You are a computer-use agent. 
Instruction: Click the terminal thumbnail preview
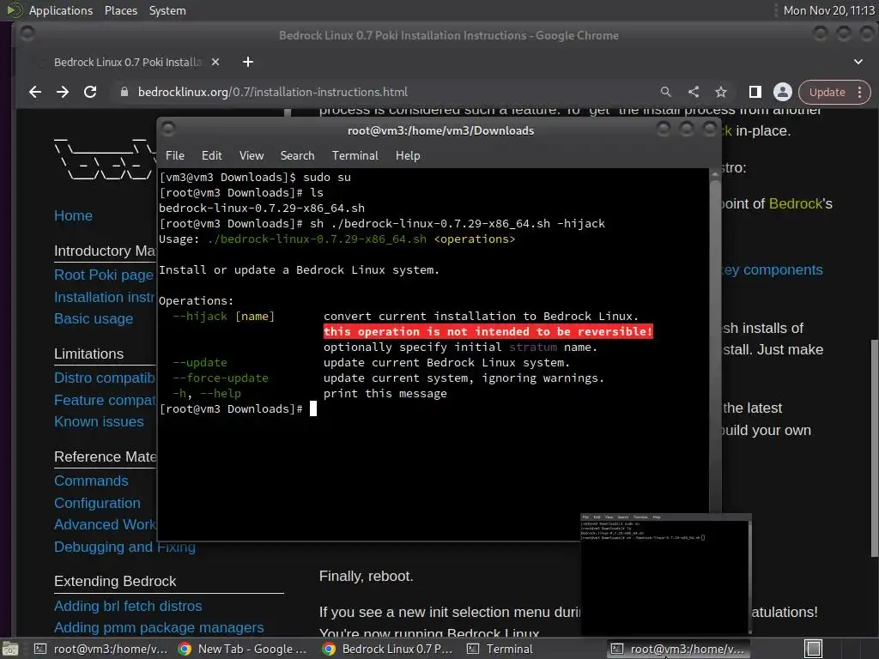pos(665,574)
